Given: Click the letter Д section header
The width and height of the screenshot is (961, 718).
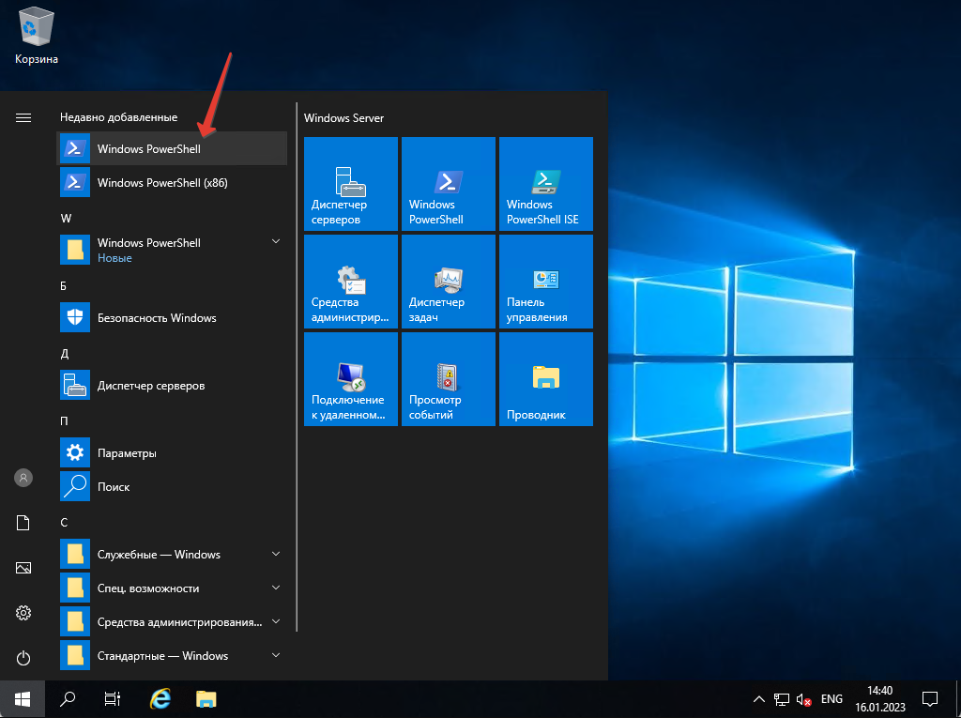Looking at the screenshot, I should pyautogui.click(x=65, y=354).
